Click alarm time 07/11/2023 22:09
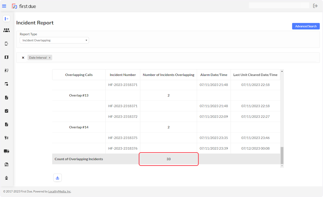This screenshot has height=197, width=323. 214,117
